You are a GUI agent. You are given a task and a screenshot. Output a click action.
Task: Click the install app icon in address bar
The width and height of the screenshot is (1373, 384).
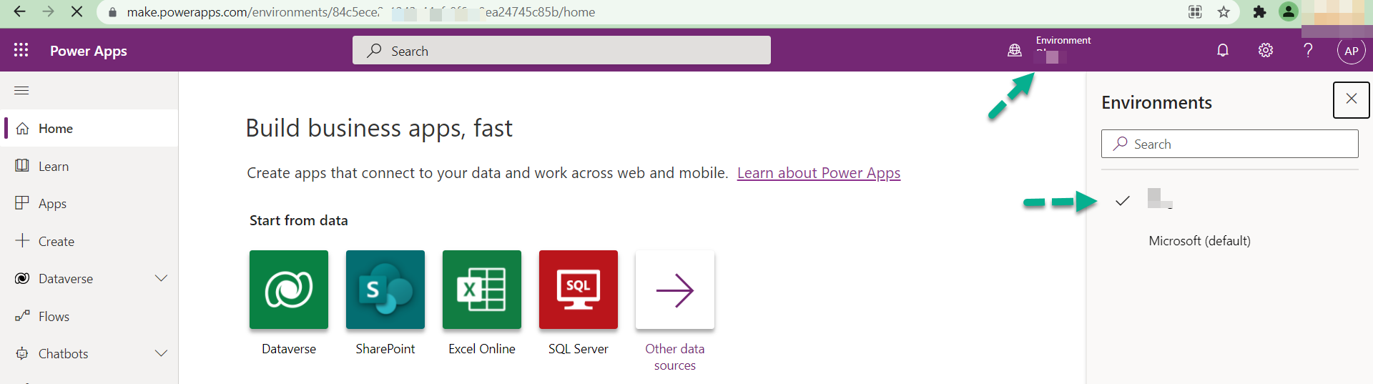tap(1195, 11)
